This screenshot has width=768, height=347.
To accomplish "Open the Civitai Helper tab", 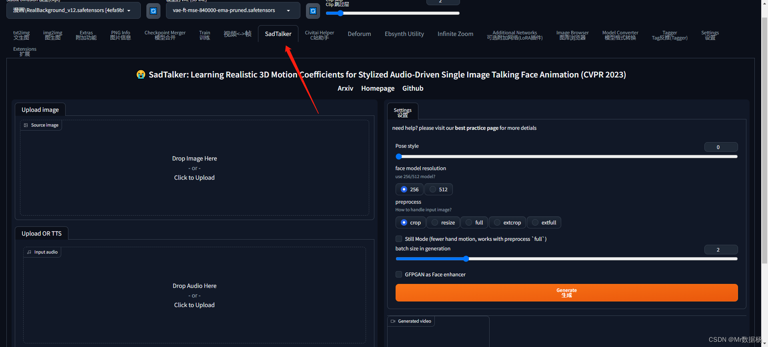I will coord(320,35).
